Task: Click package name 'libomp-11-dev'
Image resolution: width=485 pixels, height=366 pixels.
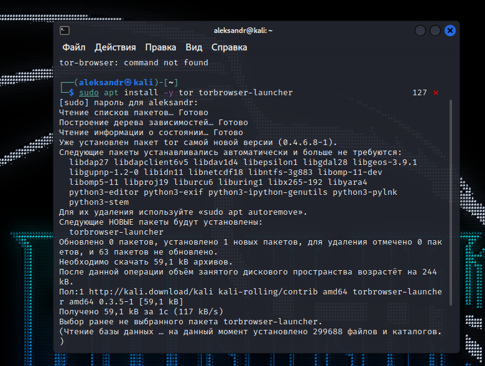Action: tap(350, 172)
